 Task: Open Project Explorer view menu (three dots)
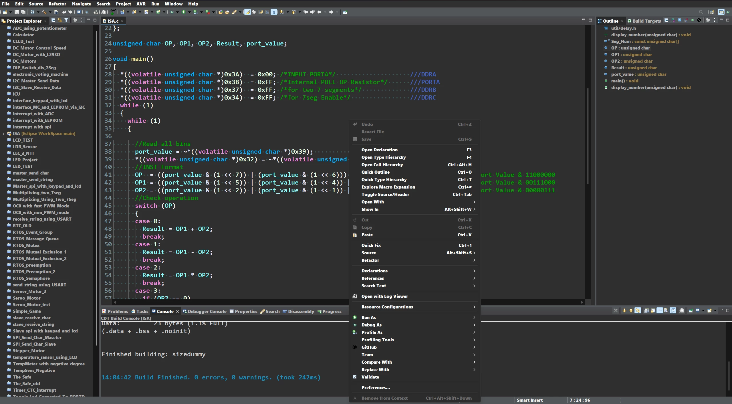[x=82, y=20]
